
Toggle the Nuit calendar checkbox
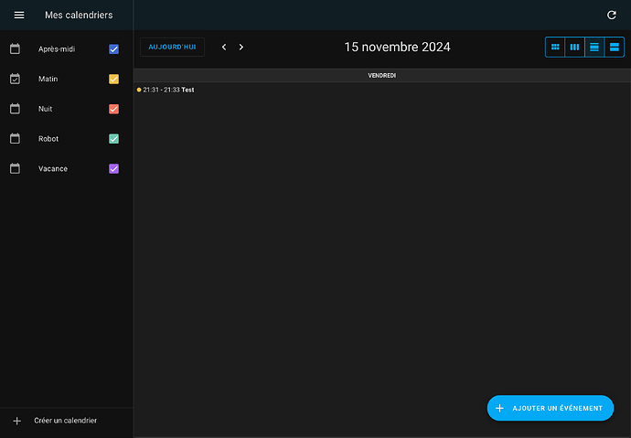[113, 109]
